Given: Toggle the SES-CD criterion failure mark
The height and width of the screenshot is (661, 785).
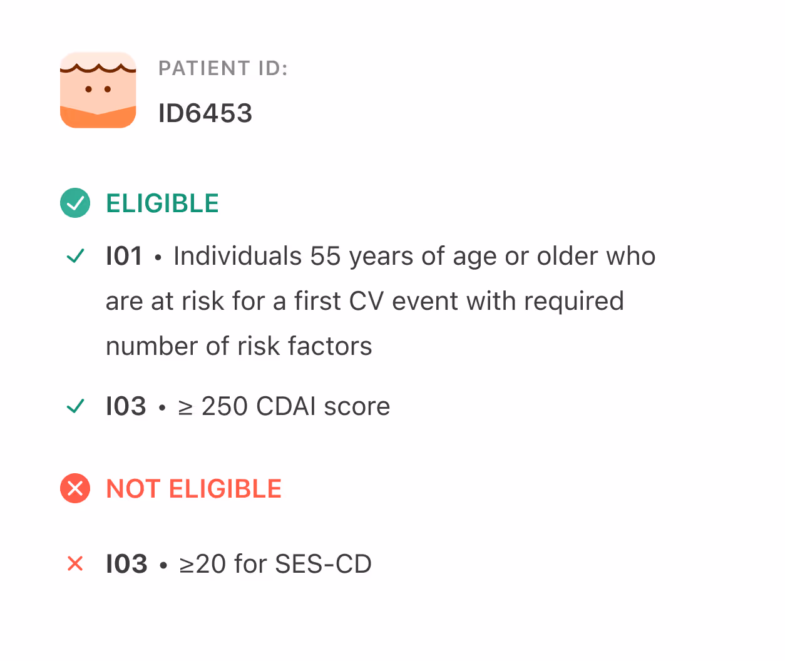Looking at the screenshot, I should 75,563.
